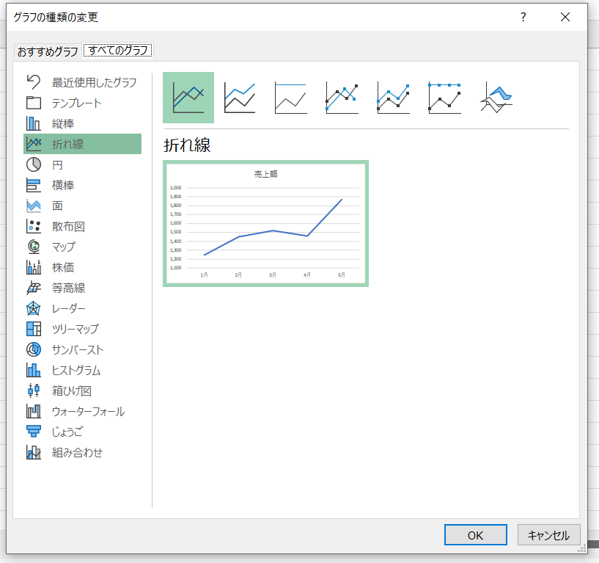
Task: Choose stacked line with markers subtype
Action: [393, 98]
